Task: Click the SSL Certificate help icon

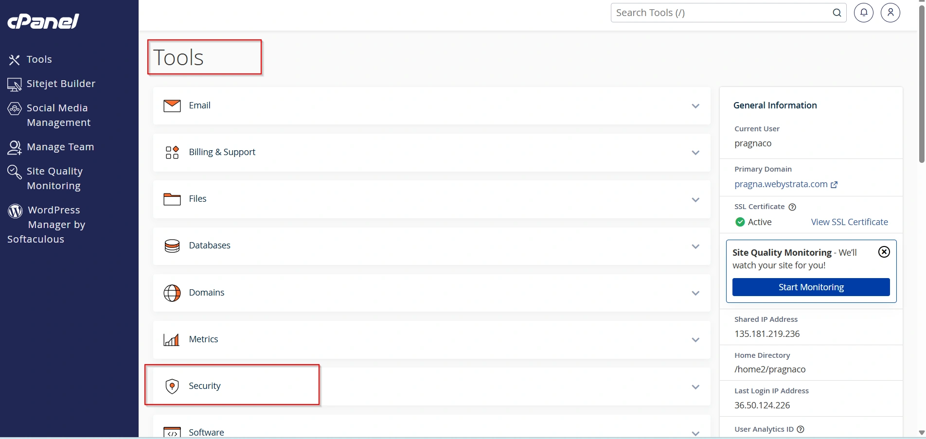Action: tap(792, 207)
